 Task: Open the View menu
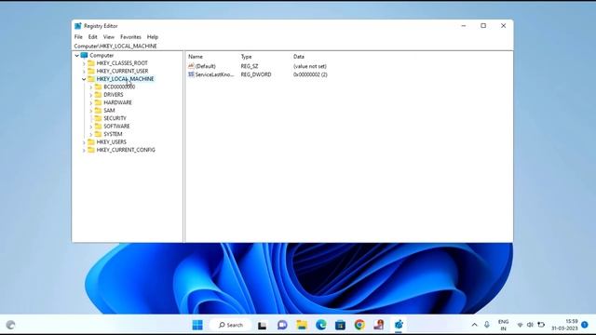[x=109, y=37]
